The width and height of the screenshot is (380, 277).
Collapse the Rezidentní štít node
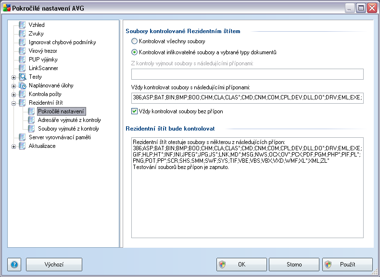coord(14,103)
